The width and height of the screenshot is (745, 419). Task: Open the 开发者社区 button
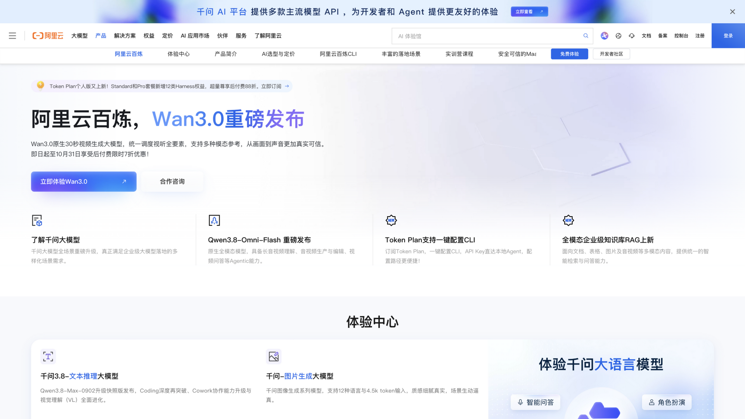612,54
